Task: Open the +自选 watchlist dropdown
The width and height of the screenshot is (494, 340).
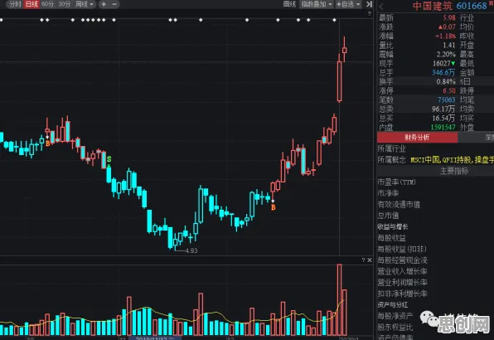Action: [x=348, y=4]
